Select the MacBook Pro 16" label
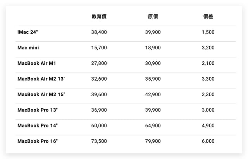The width and height of the screenshot is (248, 159). pos(38,141)
